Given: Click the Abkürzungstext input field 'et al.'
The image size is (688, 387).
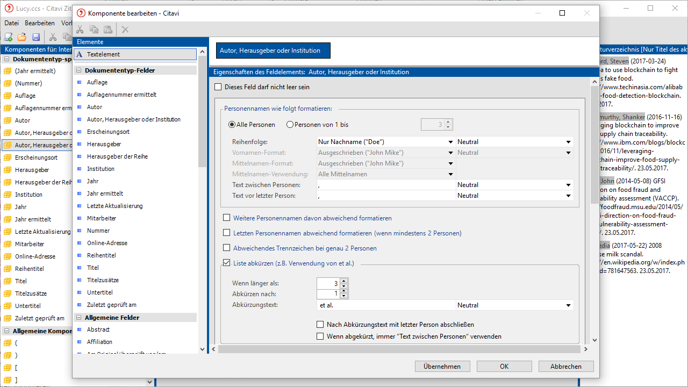Looking at the screenshot, I should point(386,305).
